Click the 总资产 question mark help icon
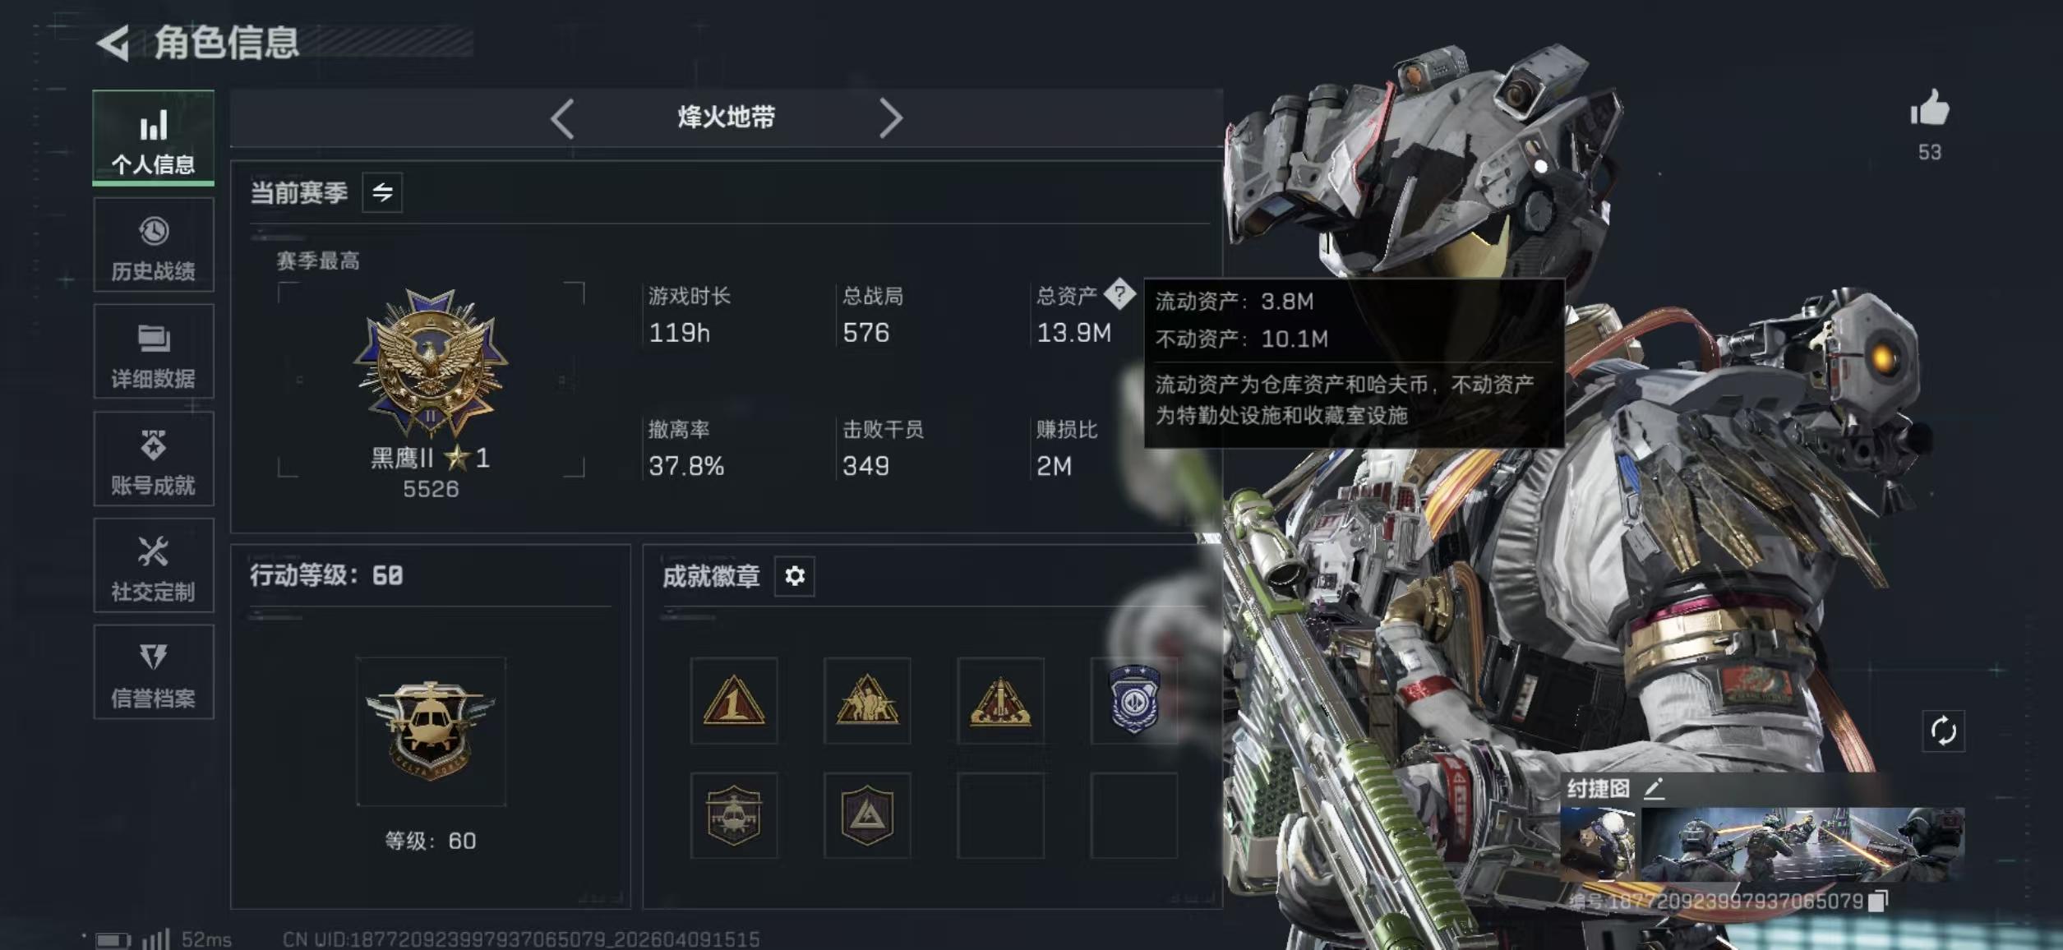2063x950 pixels. pos(1119,293)
